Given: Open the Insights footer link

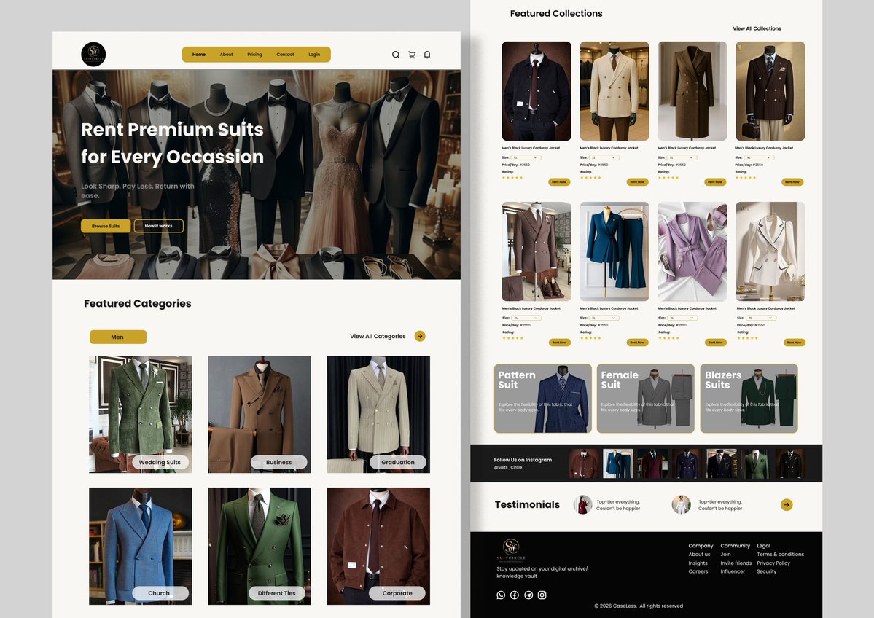Looking at the screenshot, I should pyautogui.click(x=698, y=563).
